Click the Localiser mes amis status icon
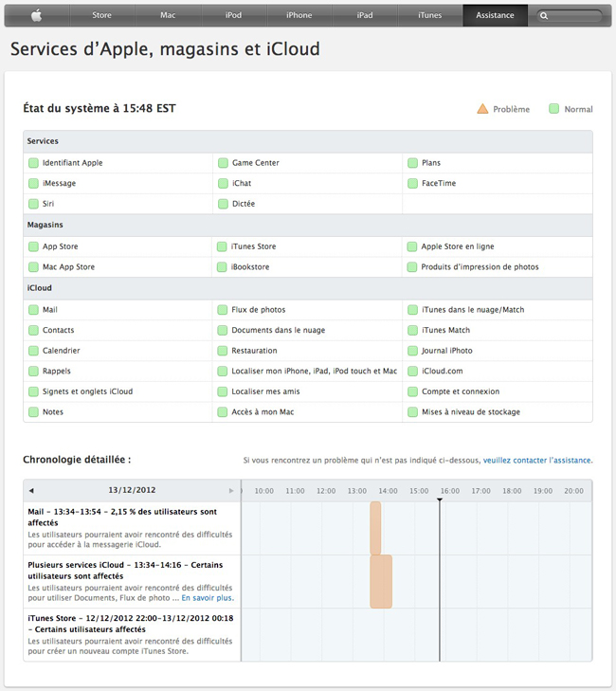 [x=223, y=391]
